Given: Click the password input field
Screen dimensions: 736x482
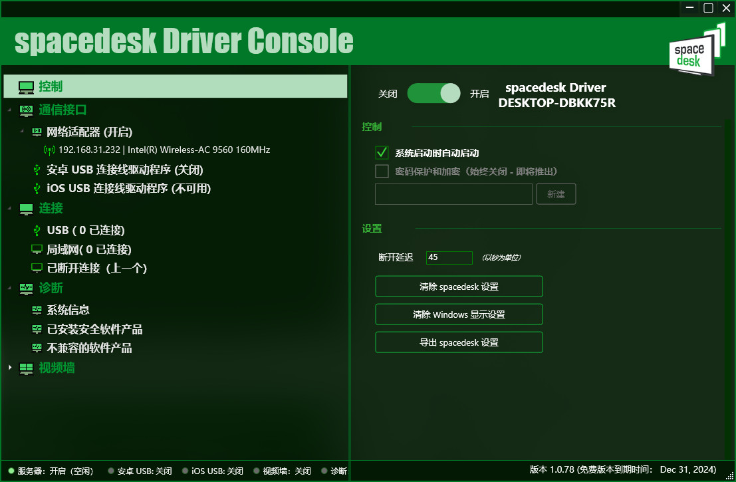Looking at the screenshot, I should pyautogui.click(x=453, y=194).
